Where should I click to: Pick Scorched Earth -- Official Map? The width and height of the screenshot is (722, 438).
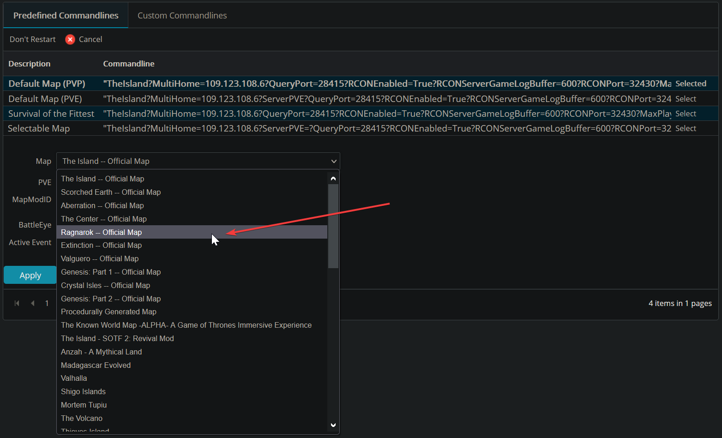(x=111, y=192)
